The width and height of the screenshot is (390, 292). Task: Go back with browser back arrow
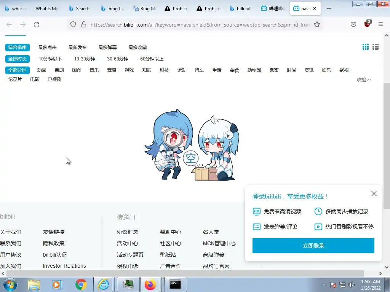click(9, 25)
